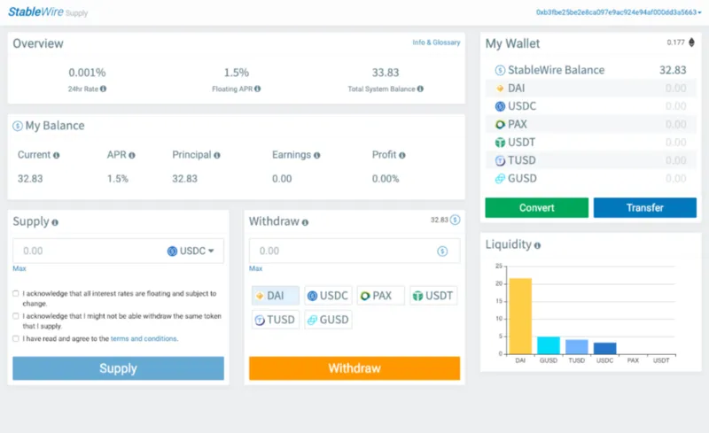Viewport: 709px width, 433px height.
Task: Click the info icon next to Principal
Action: point(217,155)
